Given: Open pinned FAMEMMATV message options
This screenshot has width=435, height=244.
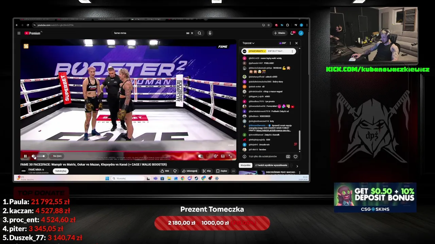Looking at the screenshot, I should [x=292, y=51].
